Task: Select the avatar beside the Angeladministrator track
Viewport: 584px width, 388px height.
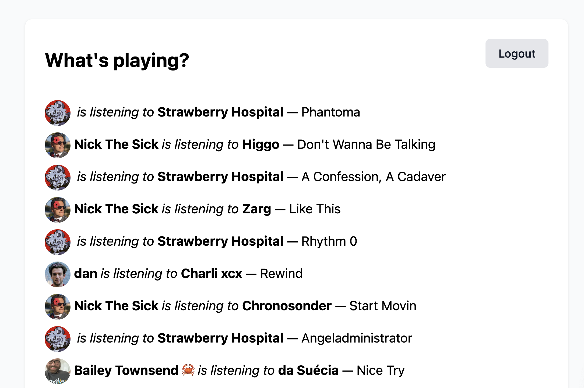Action: 58,339
